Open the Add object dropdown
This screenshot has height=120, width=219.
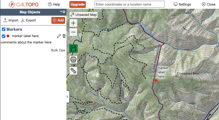pos(58,20)
